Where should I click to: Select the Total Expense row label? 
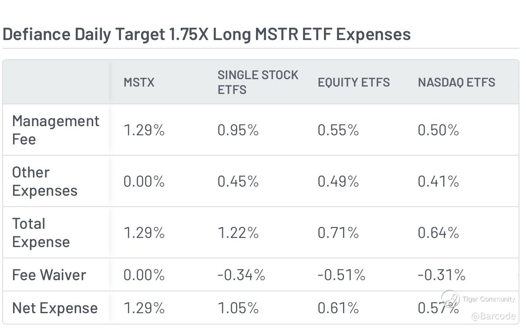(x=40, y=233)
